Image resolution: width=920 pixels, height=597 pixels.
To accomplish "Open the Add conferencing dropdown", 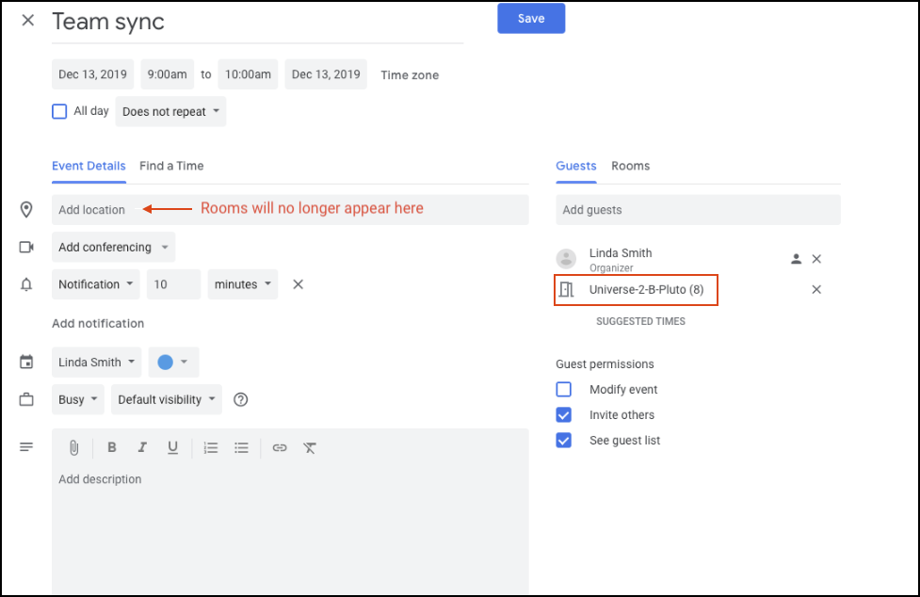I will pyautogui.click(x=113, y=247).
